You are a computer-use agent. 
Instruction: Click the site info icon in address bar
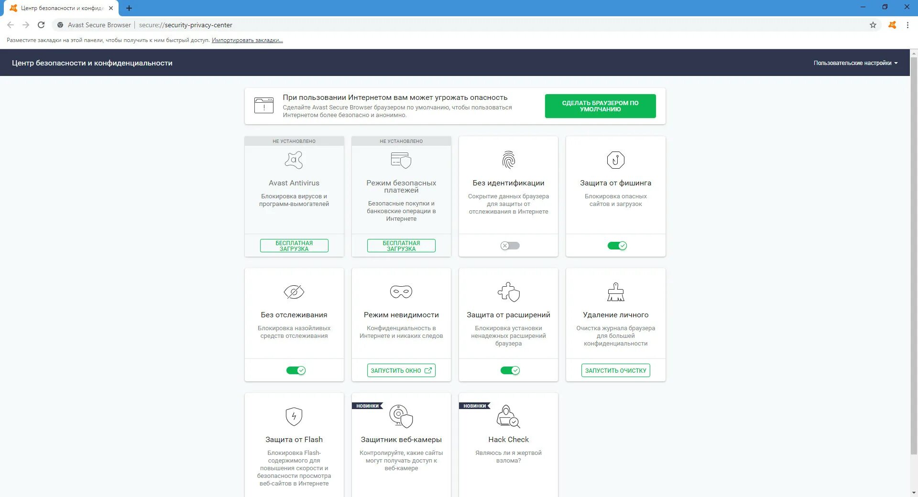(x=60, y=25)
